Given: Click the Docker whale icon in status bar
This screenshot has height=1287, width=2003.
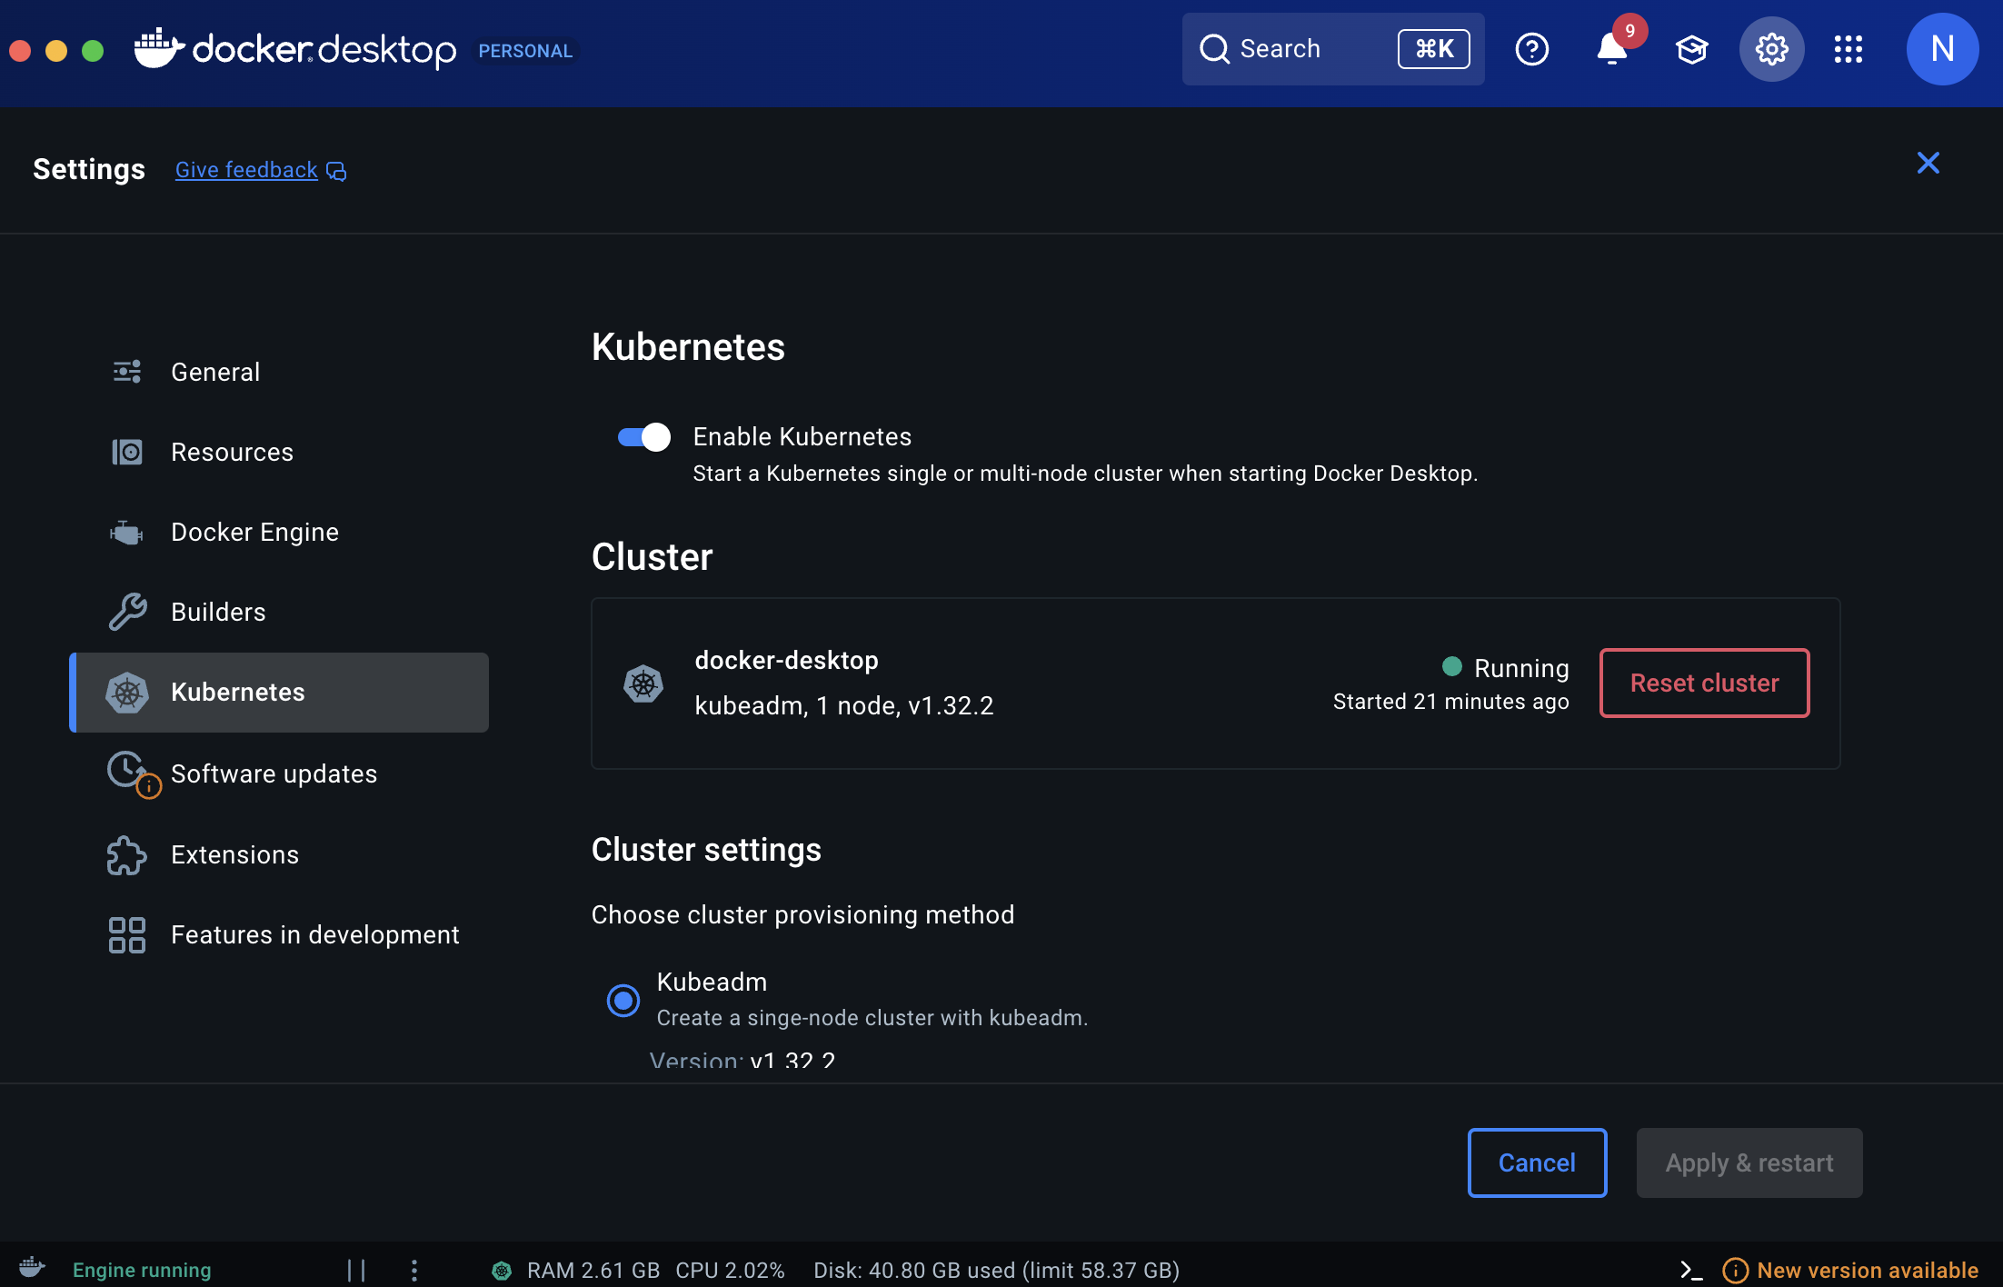Looking at the screenshot, I should click(x=32, y=1268).
